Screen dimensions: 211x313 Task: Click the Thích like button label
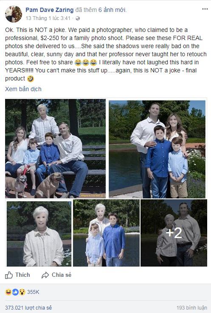coord(23,275)
